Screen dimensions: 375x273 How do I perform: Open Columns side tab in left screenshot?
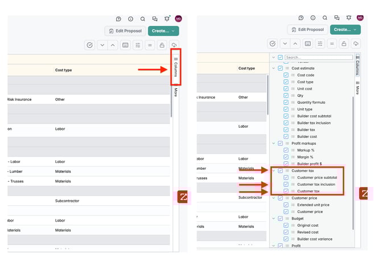(x=175, y=70)
